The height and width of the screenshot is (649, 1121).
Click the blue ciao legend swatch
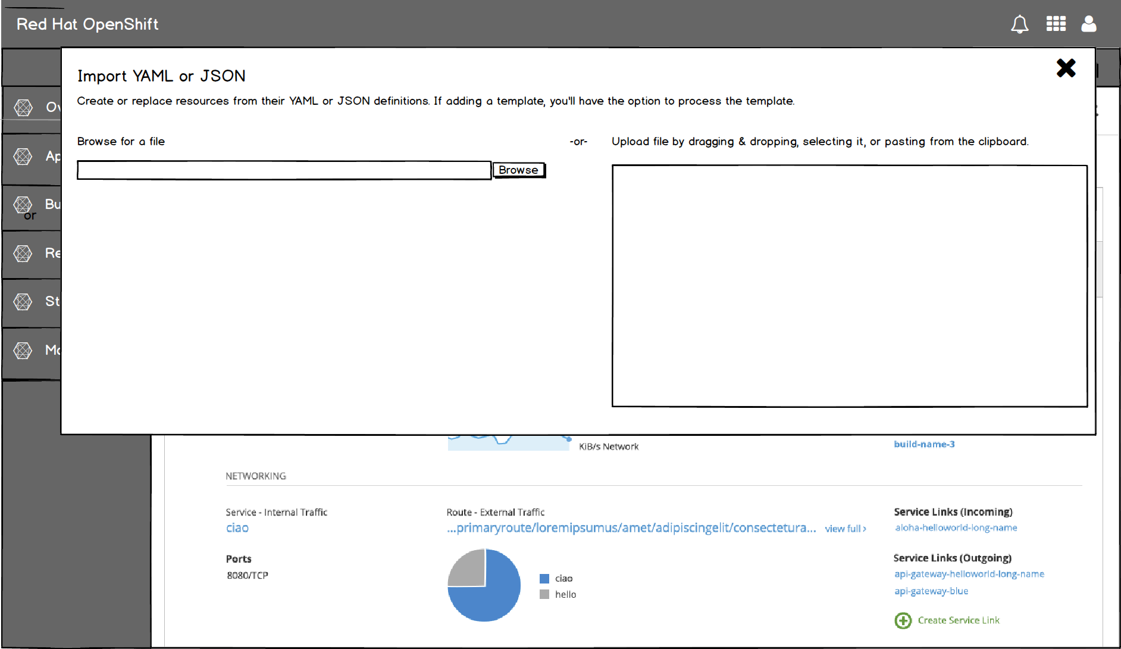pyautogui.click(x=544, y=579)
